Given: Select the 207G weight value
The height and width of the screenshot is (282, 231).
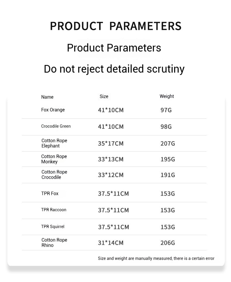Looking at the screenshot, I should (x=168, y=144).
